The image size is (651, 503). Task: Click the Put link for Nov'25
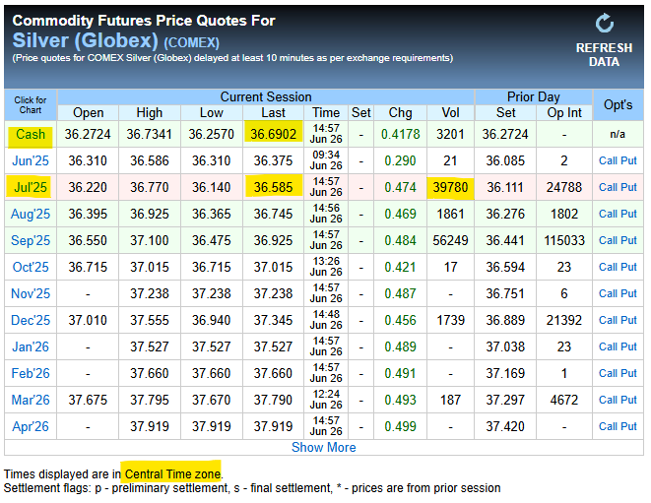[629, 293]
